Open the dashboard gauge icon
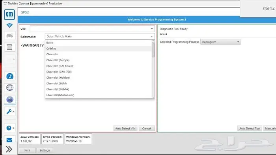 10,76
